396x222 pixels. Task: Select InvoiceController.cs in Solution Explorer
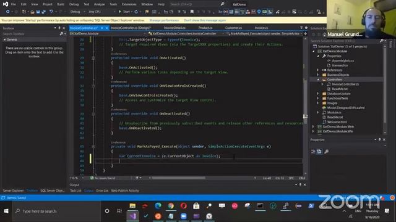click(345, 84)
